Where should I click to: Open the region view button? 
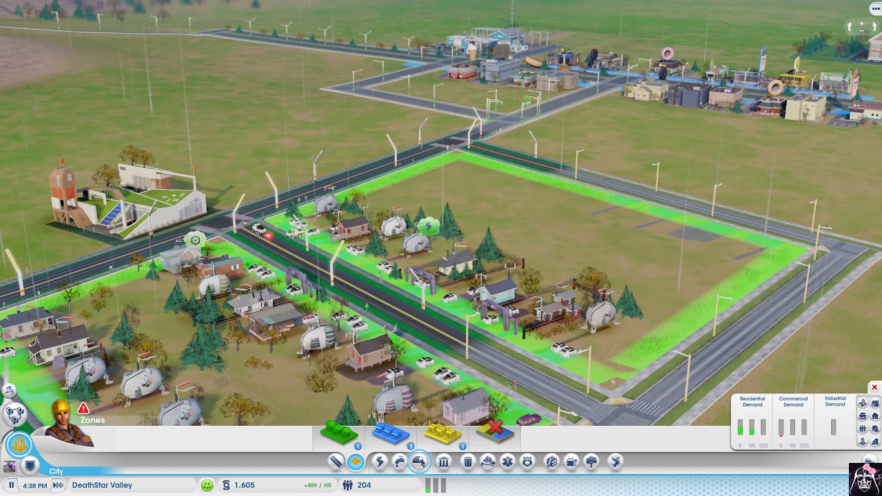click(x=14, y=413)
